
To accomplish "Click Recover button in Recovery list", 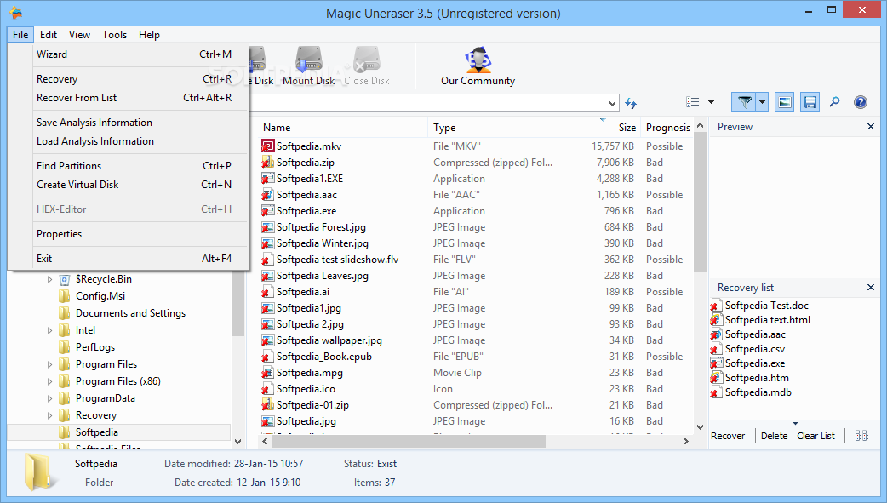I will (728, 436).
